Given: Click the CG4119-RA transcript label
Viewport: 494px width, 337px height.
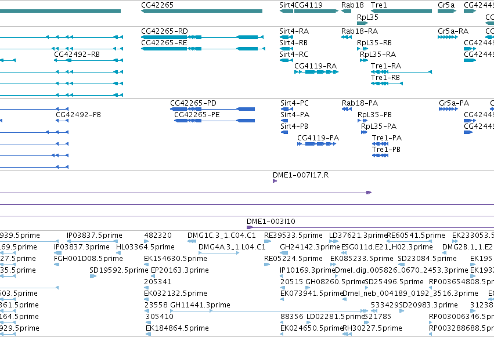Looking at the screenshot, I should click(x=315, y=66).
